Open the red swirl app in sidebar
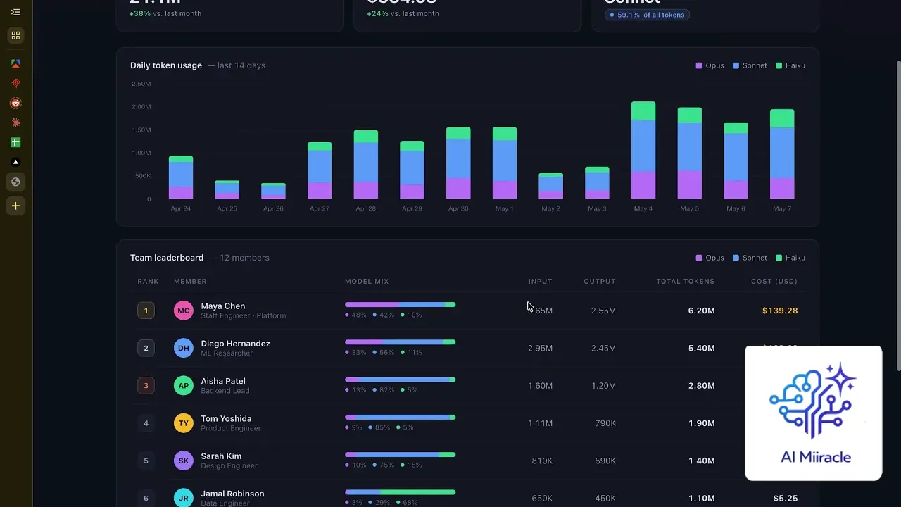 [15, 83]
